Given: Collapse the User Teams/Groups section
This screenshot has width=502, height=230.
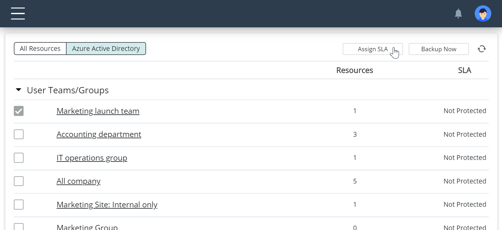Looking at the screenshot, I should [x=19, y=90].
